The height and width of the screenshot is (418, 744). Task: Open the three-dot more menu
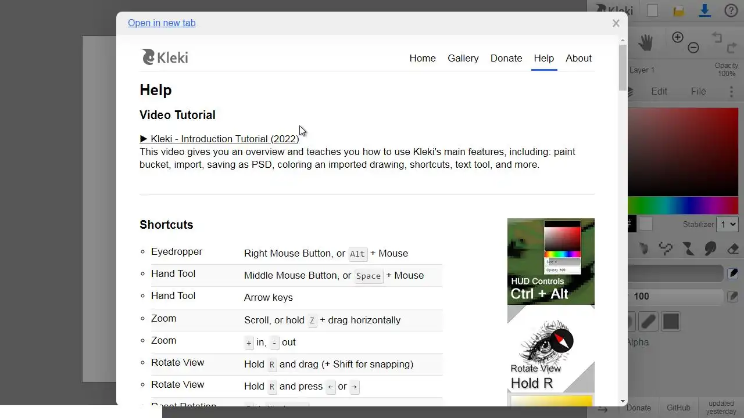[731, 91]
